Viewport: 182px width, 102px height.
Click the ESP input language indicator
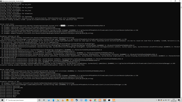(x=169, y=100)
